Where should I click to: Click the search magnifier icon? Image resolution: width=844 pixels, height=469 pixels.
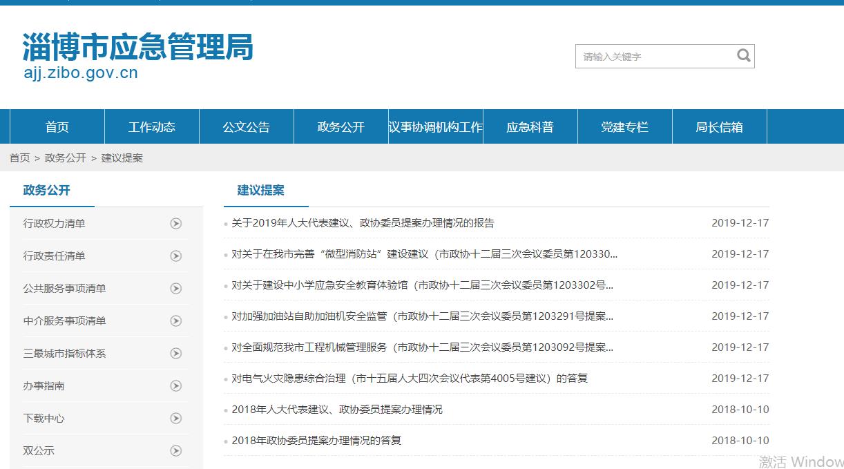743,56
